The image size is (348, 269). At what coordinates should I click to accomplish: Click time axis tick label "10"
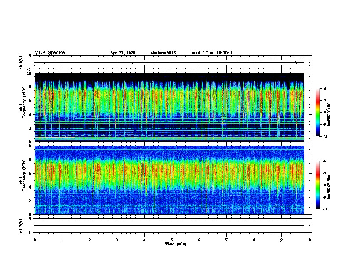(x=309, y=240)
